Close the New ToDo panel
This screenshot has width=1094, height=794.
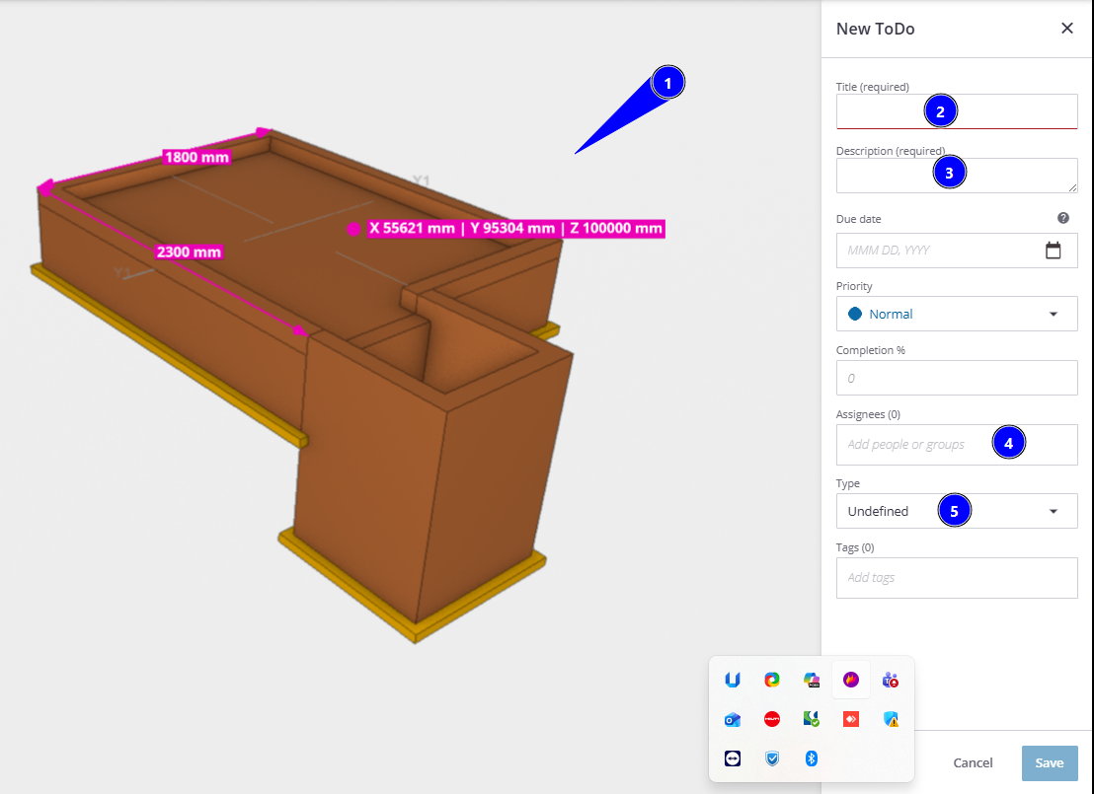point(1066,29)
